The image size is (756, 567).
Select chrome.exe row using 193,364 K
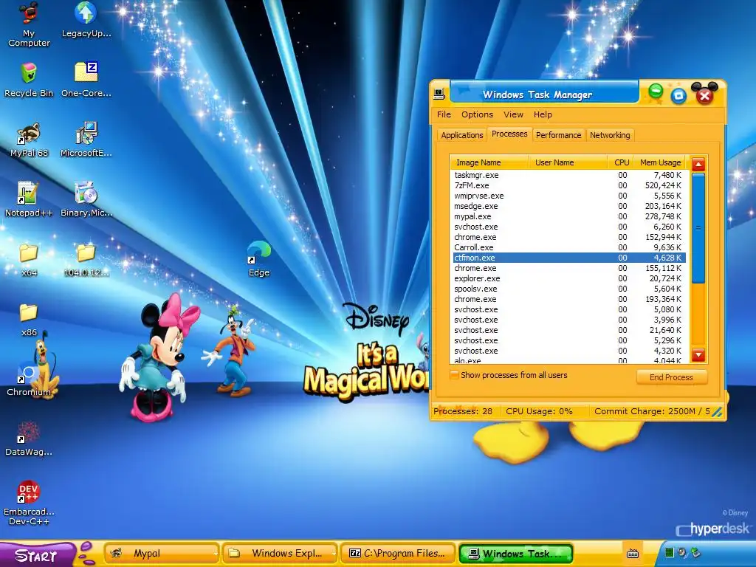point(569,299)
